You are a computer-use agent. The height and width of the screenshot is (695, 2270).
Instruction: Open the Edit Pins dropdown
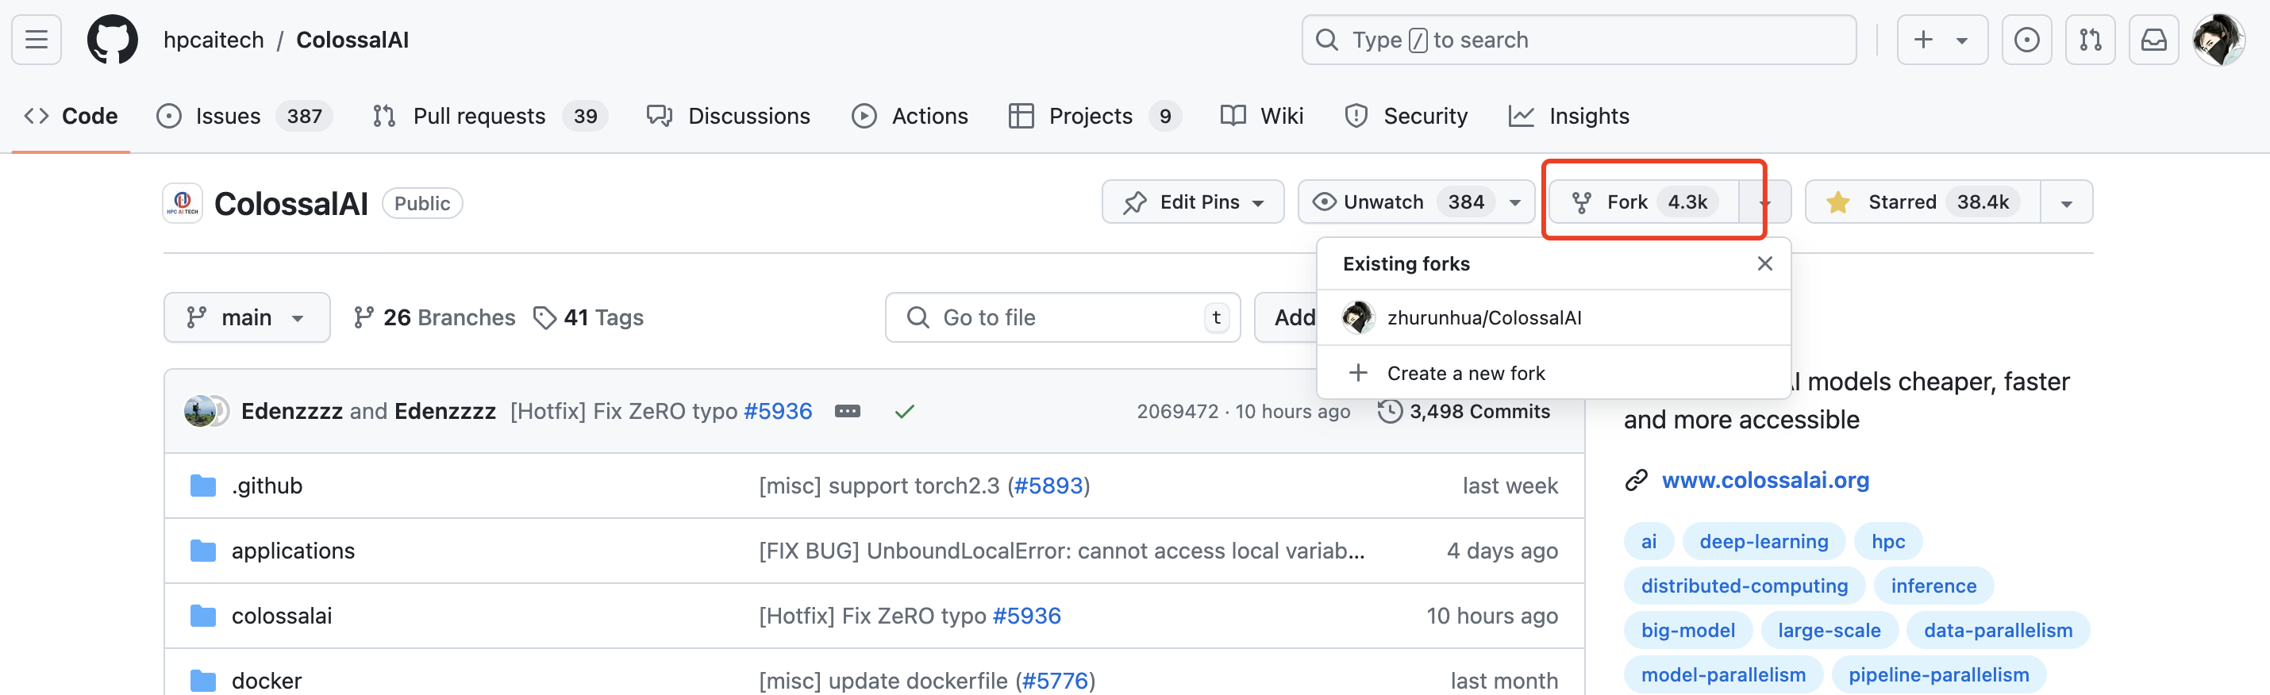(x=1193, y=202)
